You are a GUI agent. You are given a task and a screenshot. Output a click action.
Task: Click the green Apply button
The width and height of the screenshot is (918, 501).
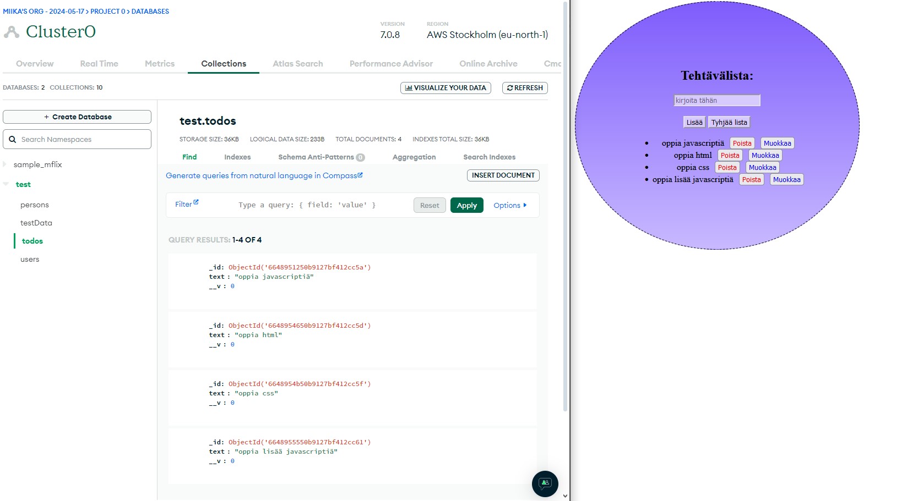point(466,205)
